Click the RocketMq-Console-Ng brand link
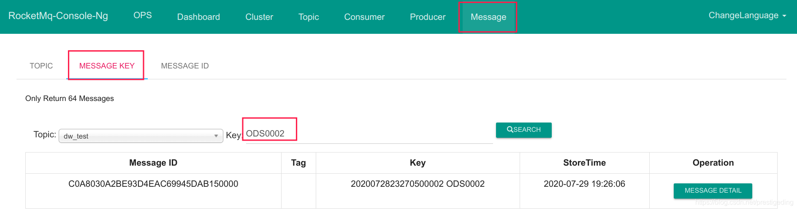This screenshot has height=210, width=797. (58, 16)
